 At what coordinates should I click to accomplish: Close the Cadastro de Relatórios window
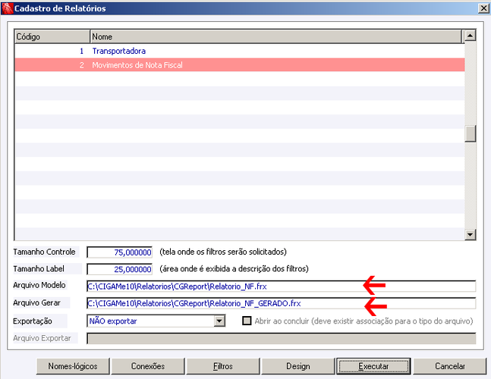click(x=484, y=8)
